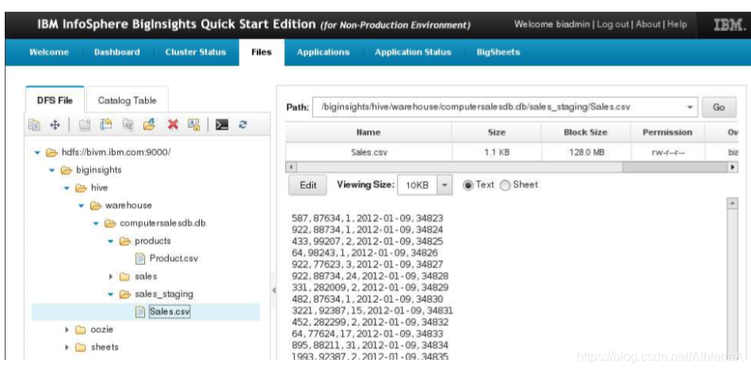Click the Log out link
Viewport: 751px width, 371px height.
pos(612,25)
